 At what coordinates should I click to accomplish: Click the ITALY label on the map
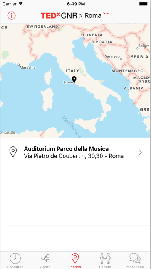click(73, 71)
